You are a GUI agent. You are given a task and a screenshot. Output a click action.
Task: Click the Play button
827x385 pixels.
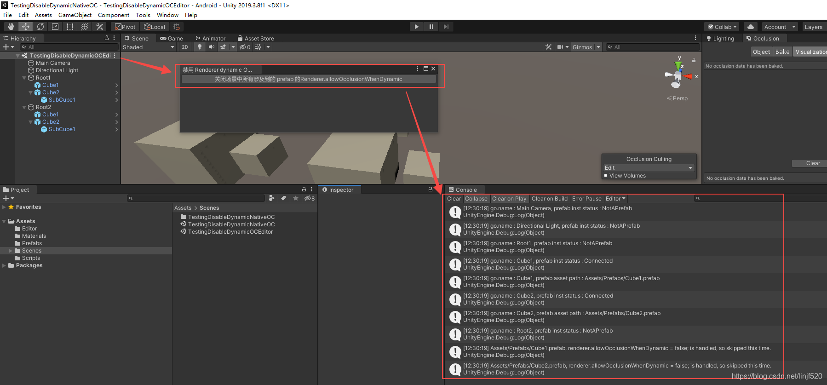click(416, 27)
